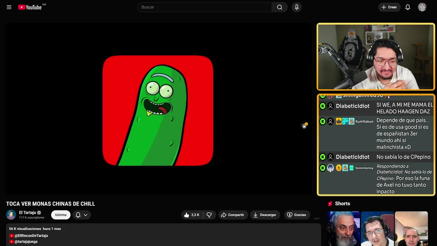Like the video with 2,3 K
The width and height of the screenshot is (437, 246).
192,215
